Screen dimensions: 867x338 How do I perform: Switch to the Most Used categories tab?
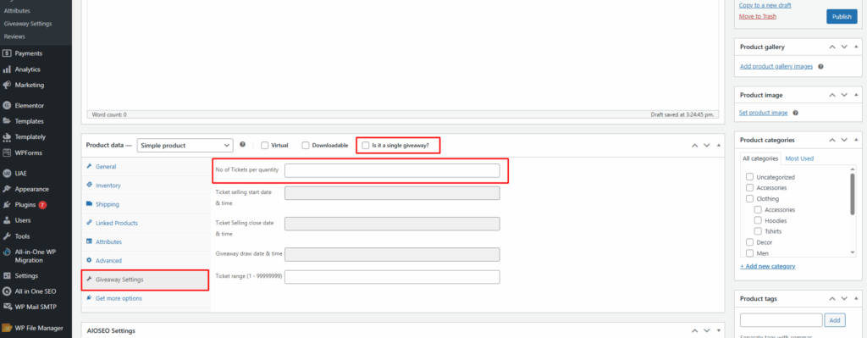click(799, 158)
